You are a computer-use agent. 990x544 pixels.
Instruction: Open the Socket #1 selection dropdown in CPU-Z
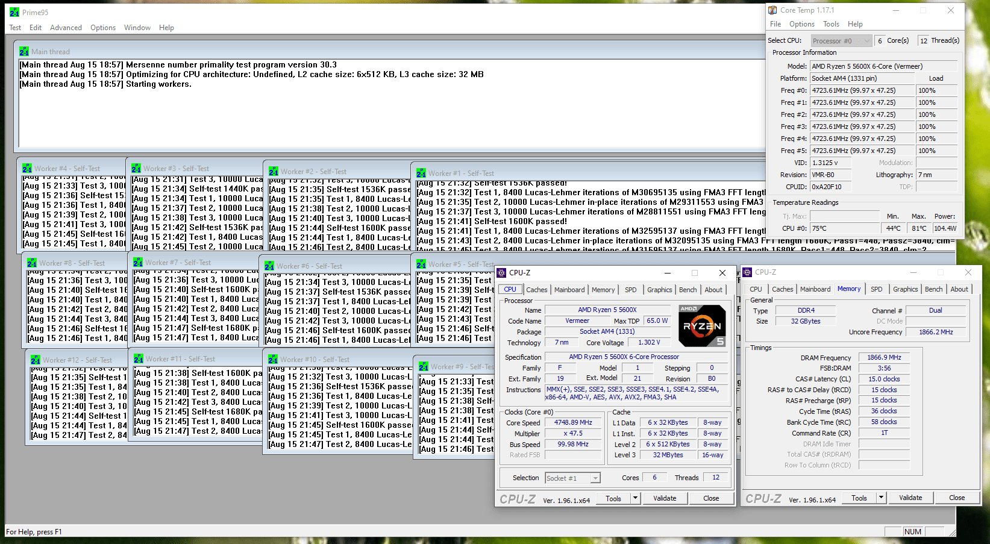(572, 478)
